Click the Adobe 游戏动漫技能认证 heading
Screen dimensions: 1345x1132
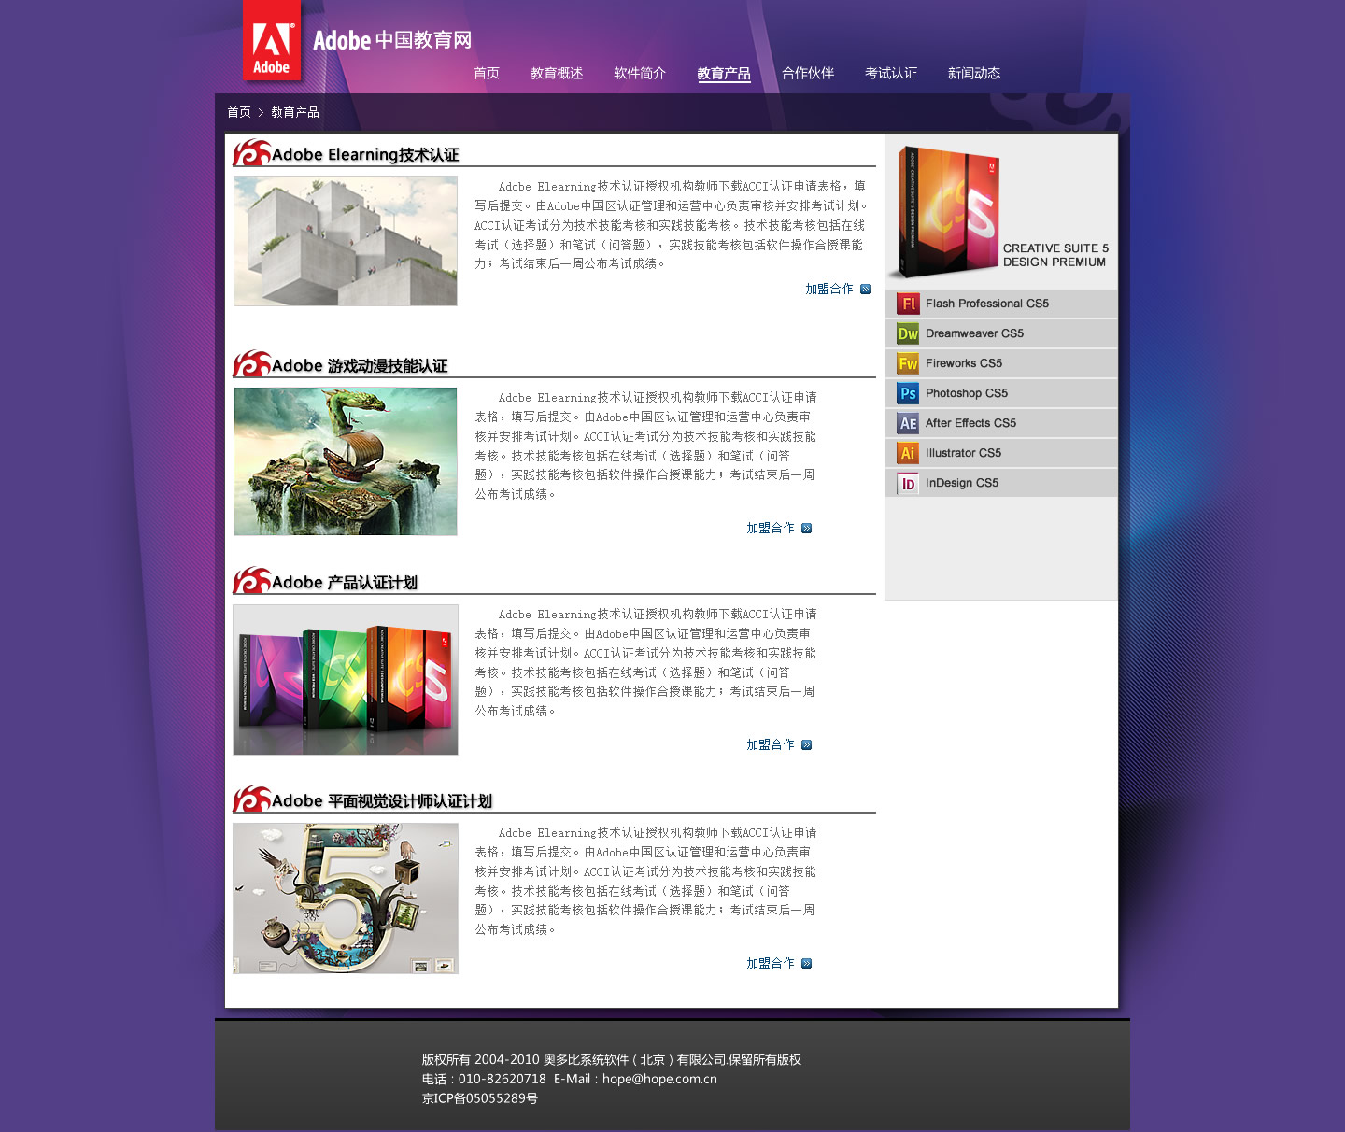click(360, 366)
